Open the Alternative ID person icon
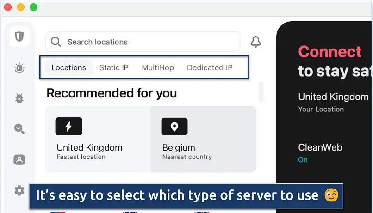 19,160
